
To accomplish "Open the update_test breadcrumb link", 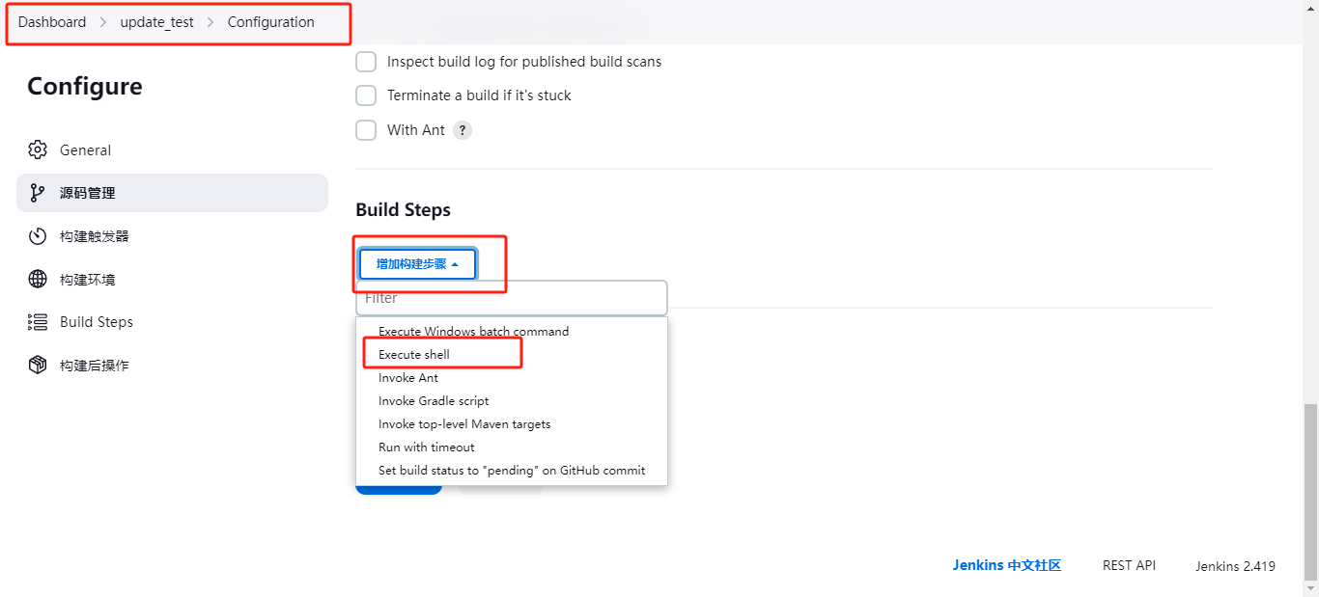I will [156, 22].
